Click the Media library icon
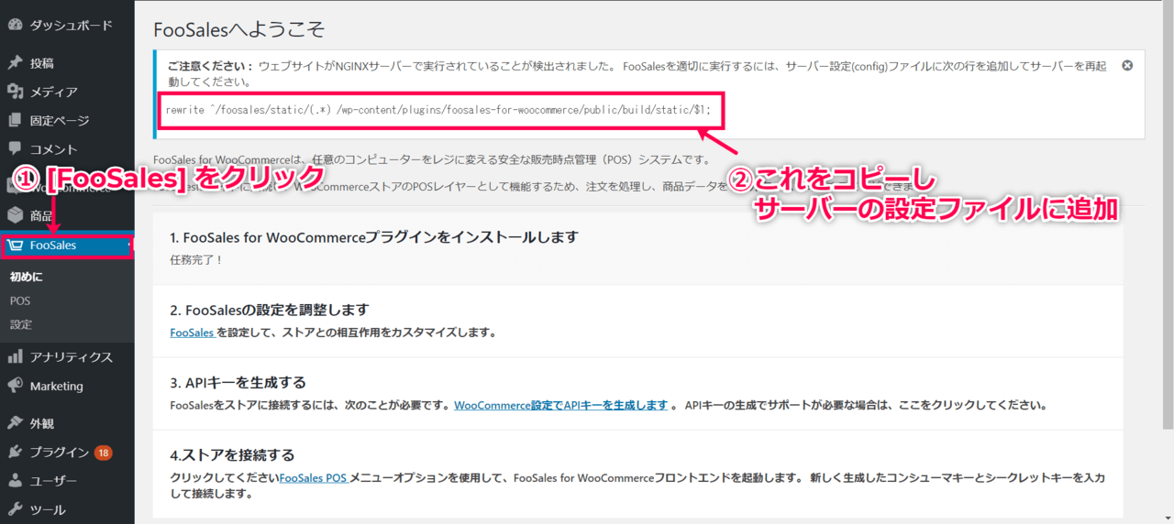 coord(15,92)
